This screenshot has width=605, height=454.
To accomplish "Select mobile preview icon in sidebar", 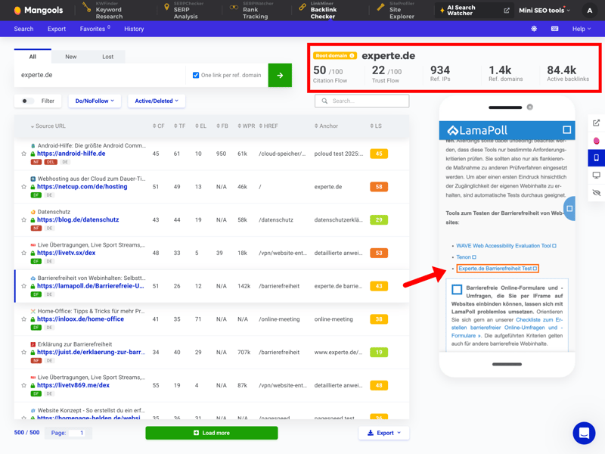I will [596, 158].
